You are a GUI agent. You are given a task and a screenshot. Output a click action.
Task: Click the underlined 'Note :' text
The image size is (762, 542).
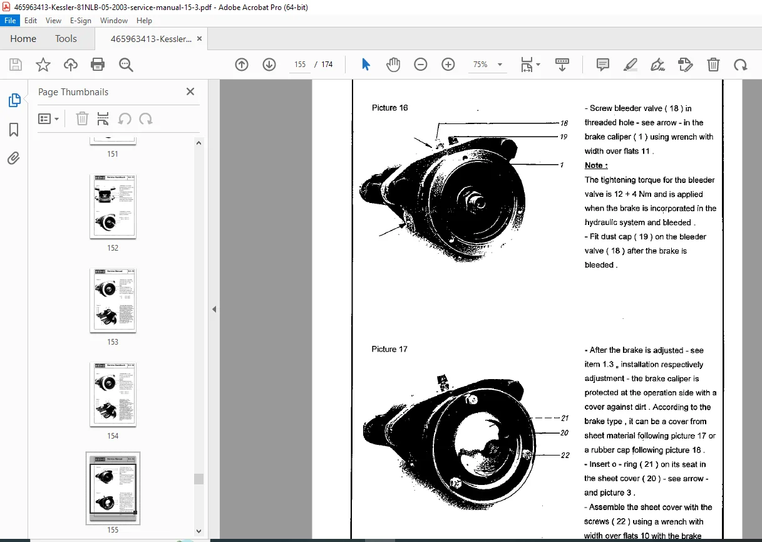[x=596, y=165]
